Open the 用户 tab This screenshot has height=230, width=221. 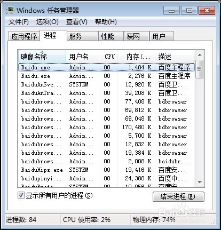[162, 36]
